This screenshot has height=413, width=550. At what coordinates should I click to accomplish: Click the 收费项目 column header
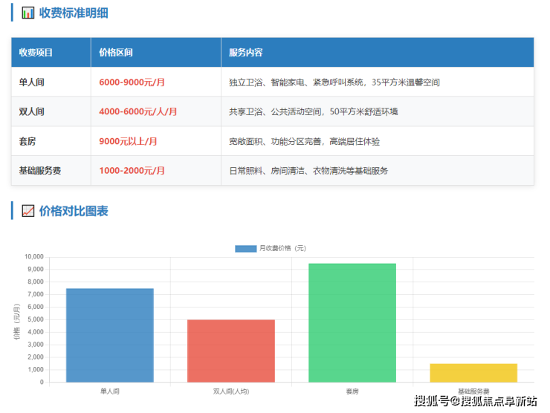pos(36,53)
